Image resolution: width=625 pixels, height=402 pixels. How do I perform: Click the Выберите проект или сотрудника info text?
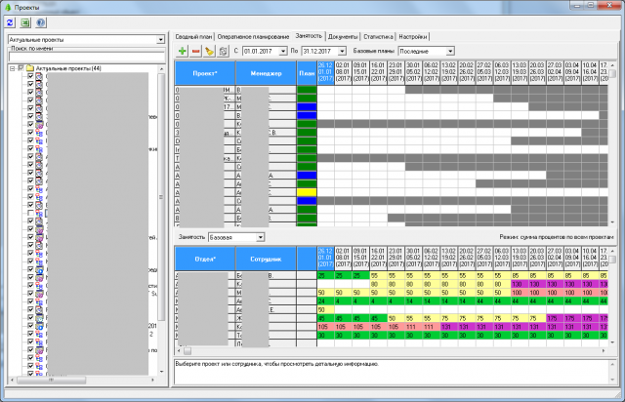coord(277,364)
